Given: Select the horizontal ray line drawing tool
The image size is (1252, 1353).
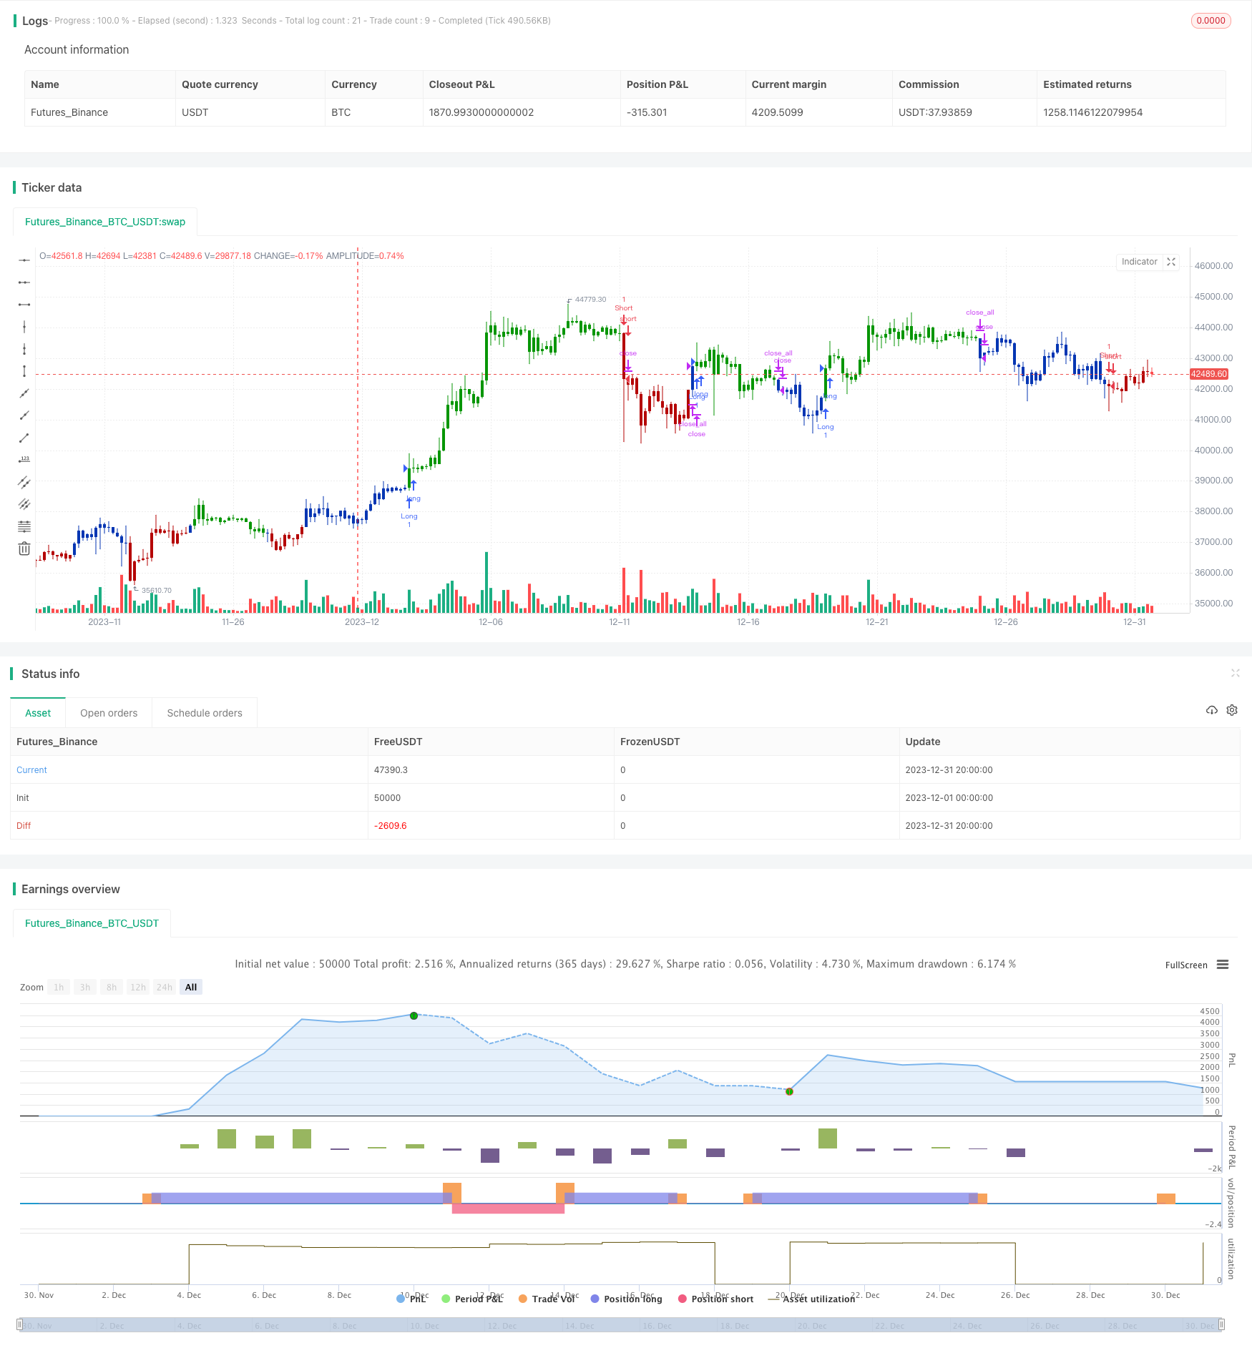Looking at the screenshot, I should tap(24, 282).
